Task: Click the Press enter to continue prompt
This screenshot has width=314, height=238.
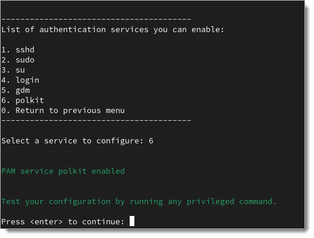Action: tap(63, 222)
